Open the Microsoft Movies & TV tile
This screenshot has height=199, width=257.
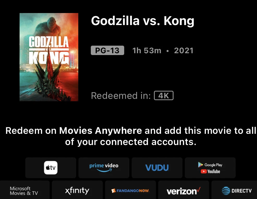coord(24,191)
